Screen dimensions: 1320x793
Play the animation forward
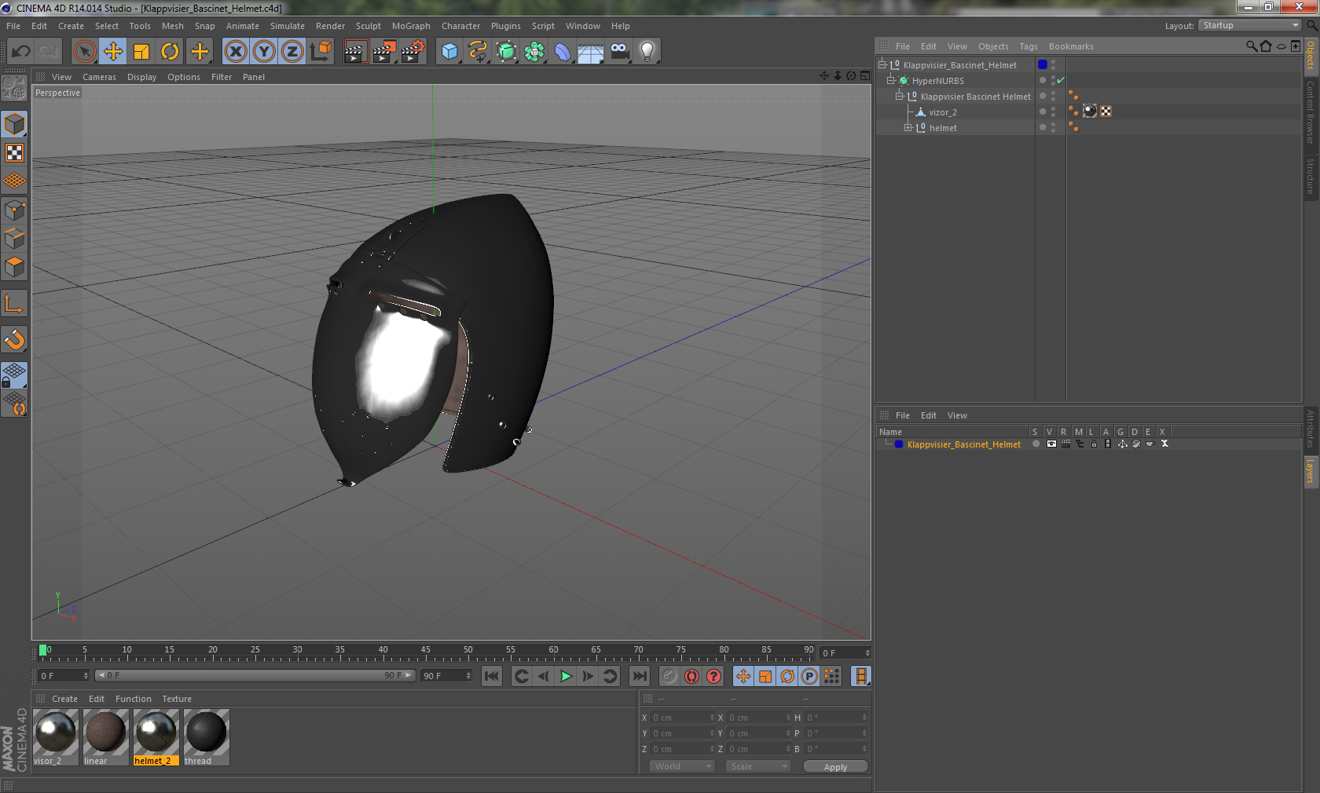566,676
